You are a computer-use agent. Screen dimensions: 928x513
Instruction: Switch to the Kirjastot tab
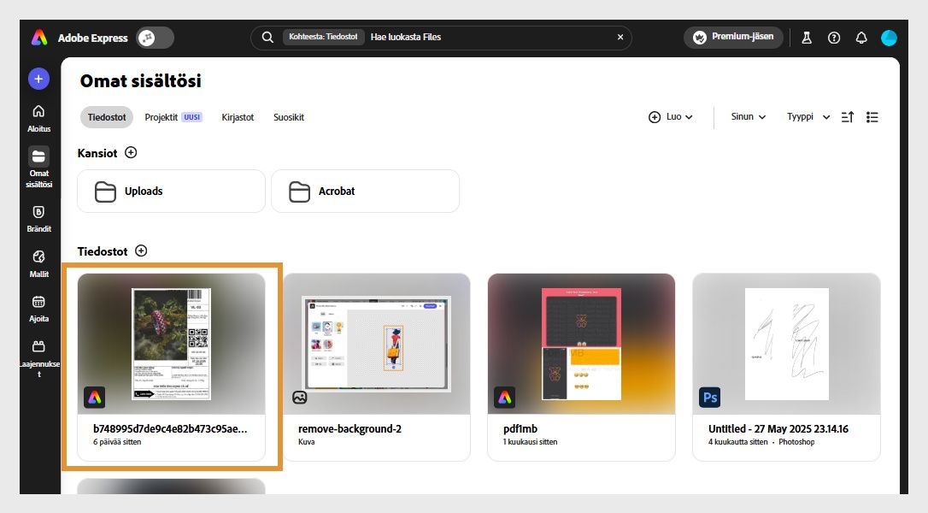(x=238, y=117)
